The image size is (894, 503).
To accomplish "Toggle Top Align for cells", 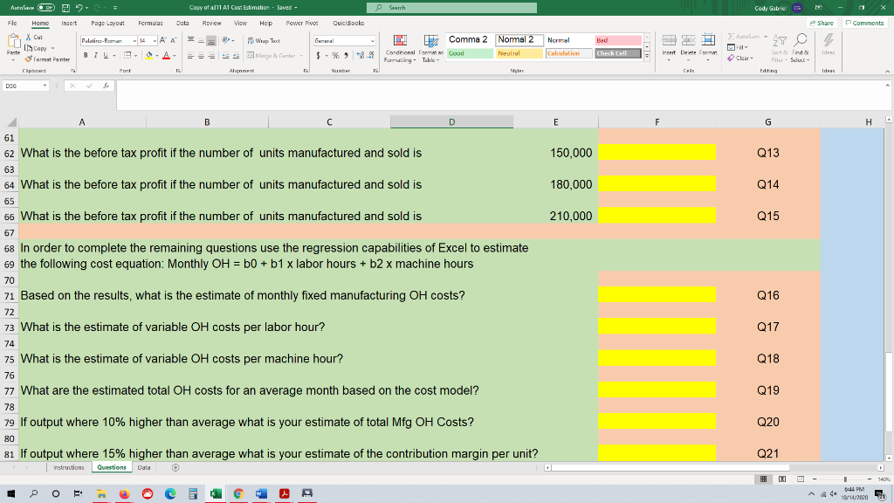I will pos(191,40).
